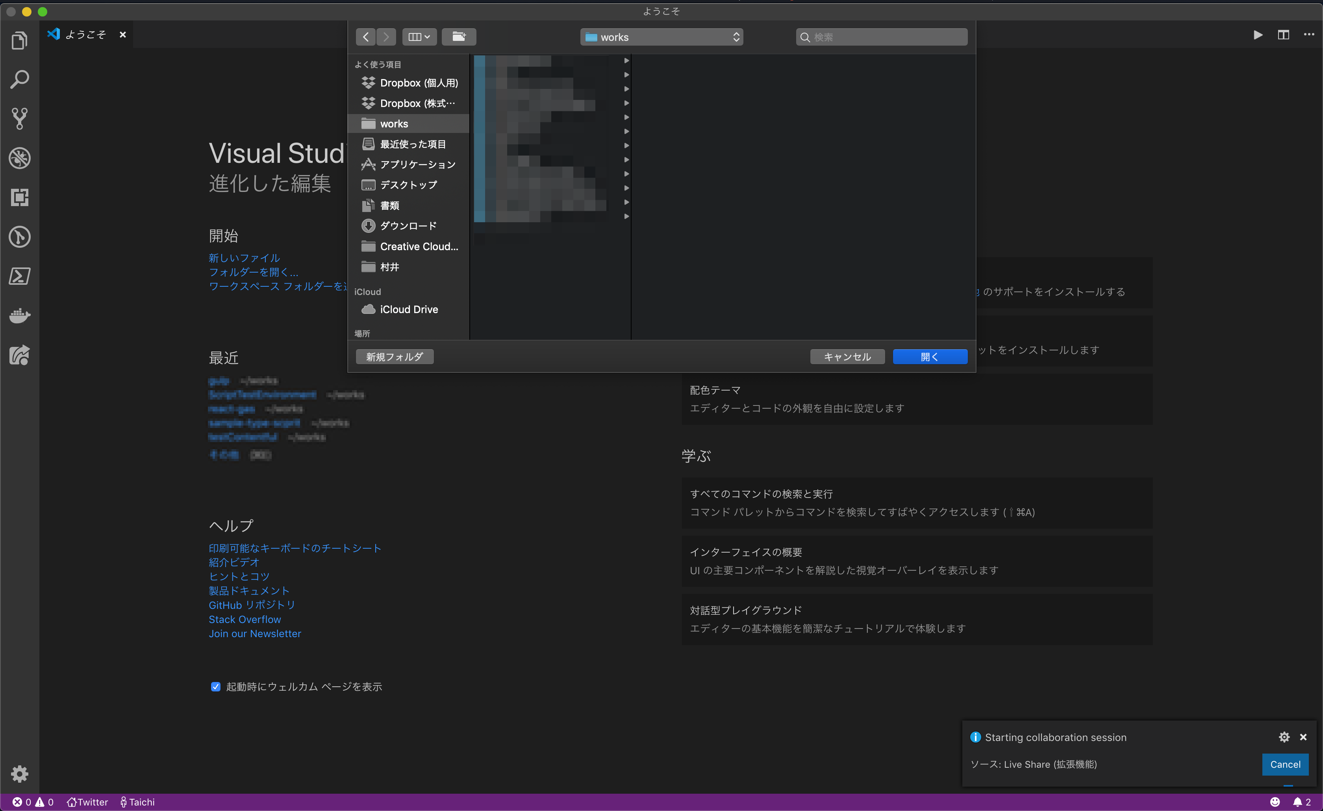
Task: Select 村井 home folder in sidebar
Action: (x=409, y=267)
